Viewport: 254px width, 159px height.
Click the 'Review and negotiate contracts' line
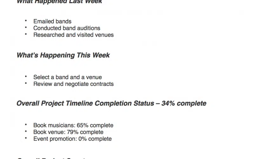click(73, 84)
